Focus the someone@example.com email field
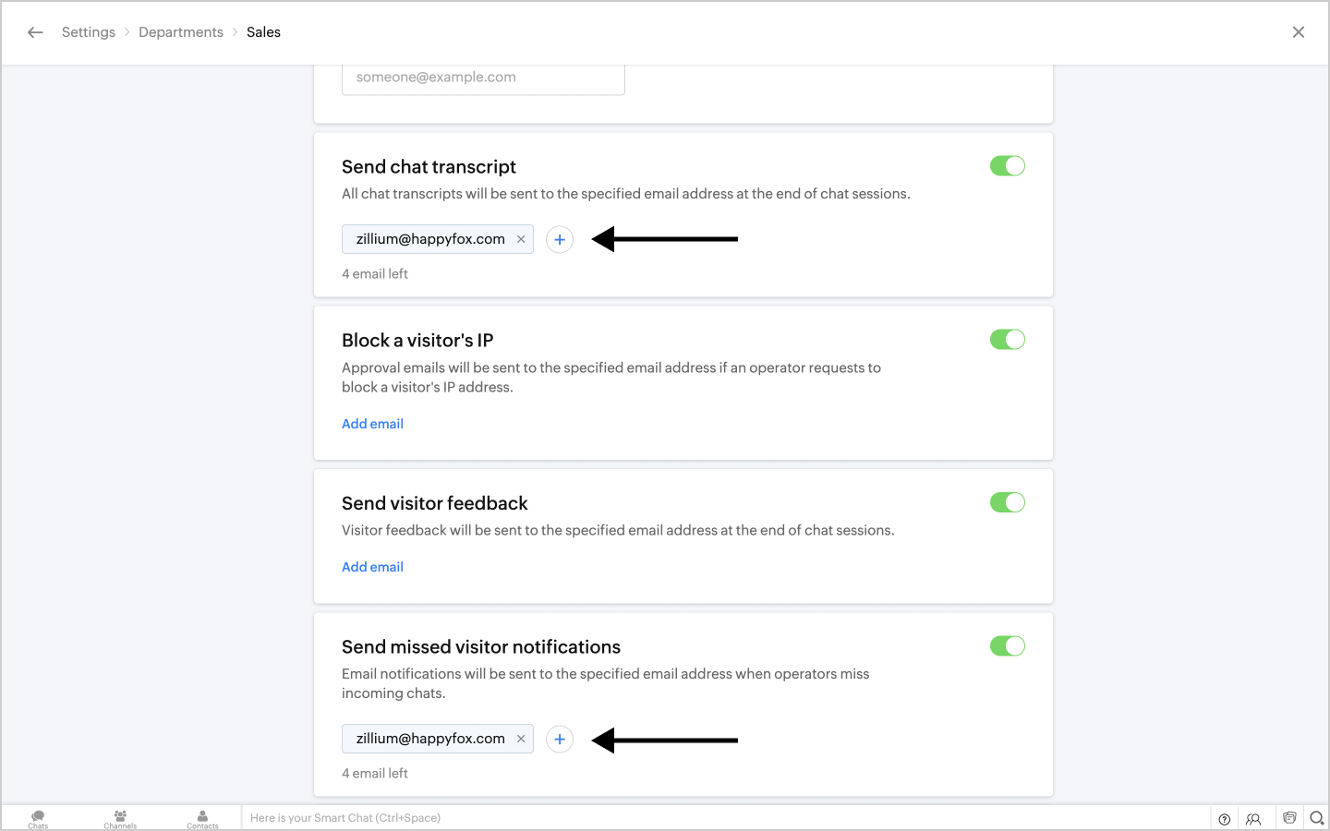 click(483, 78)
